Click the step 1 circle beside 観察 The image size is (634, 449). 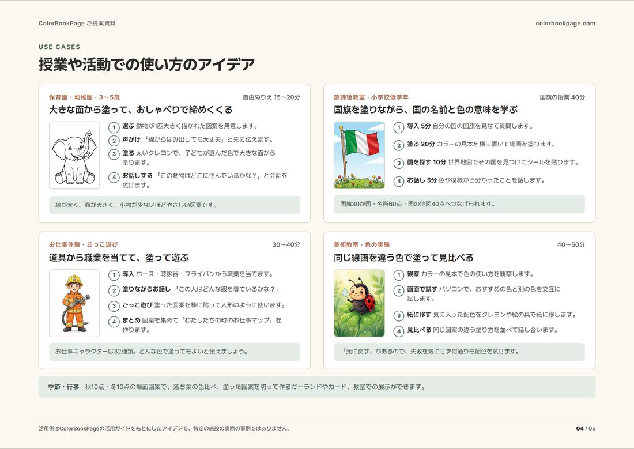click(x=399, y=275)
